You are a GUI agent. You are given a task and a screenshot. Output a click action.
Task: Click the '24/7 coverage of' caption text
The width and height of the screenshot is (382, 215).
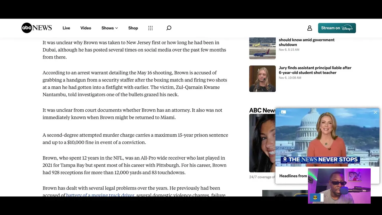click(262, 177)
